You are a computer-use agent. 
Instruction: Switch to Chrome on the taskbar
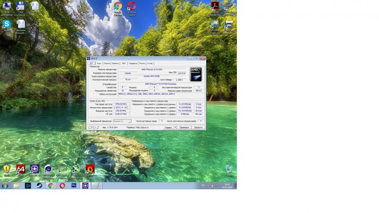(x=51, y=186)
